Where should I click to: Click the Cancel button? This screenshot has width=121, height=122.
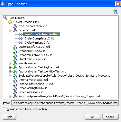tap(110, 117)
